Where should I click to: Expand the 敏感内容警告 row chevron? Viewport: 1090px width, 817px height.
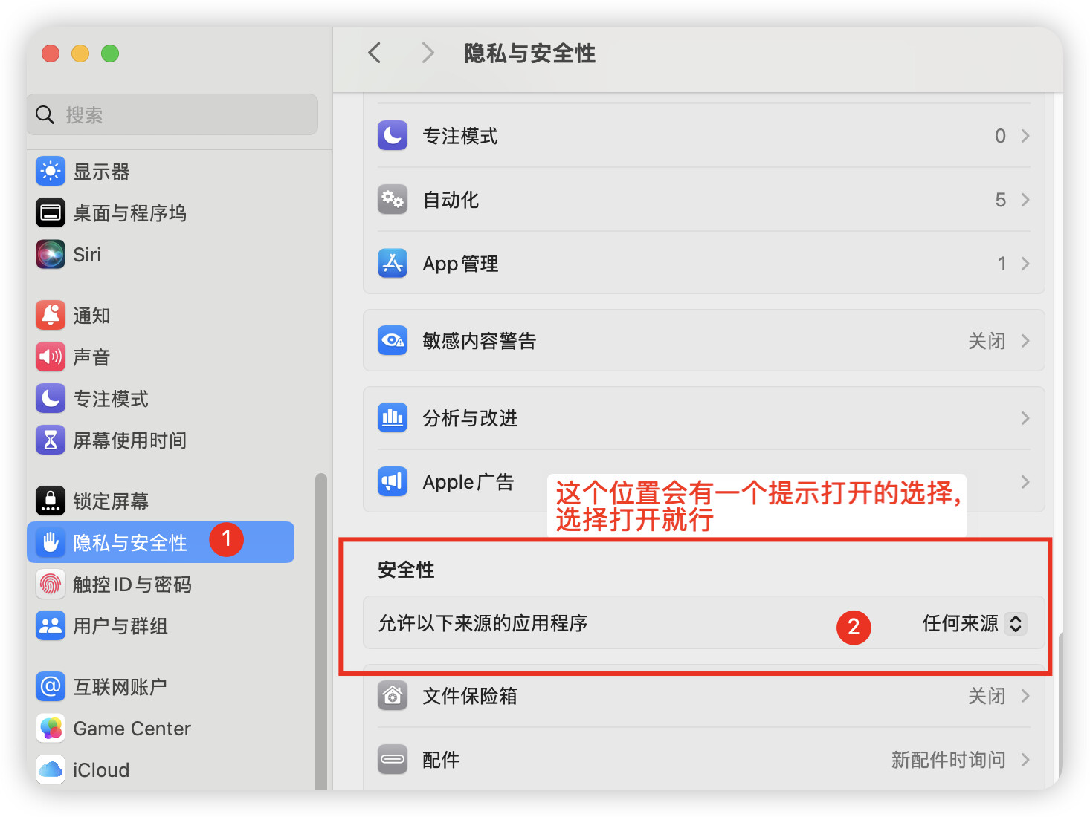(x=1025, y=341)
